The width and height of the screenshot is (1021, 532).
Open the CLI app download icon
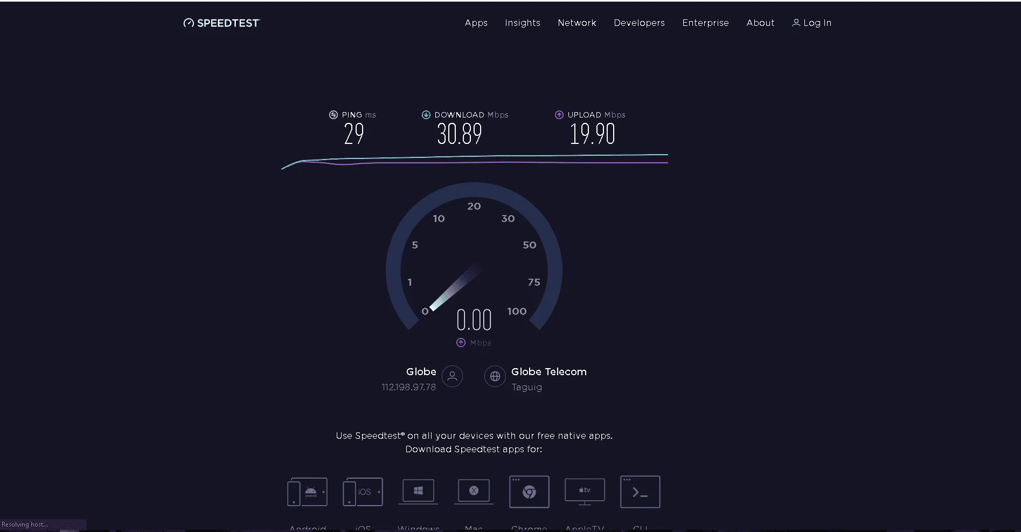click(x=640, y=492)
